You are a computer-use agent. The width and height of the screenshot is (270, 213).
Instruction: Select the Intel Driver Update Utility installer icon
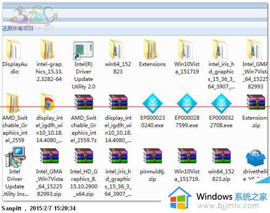click(15, 157)
